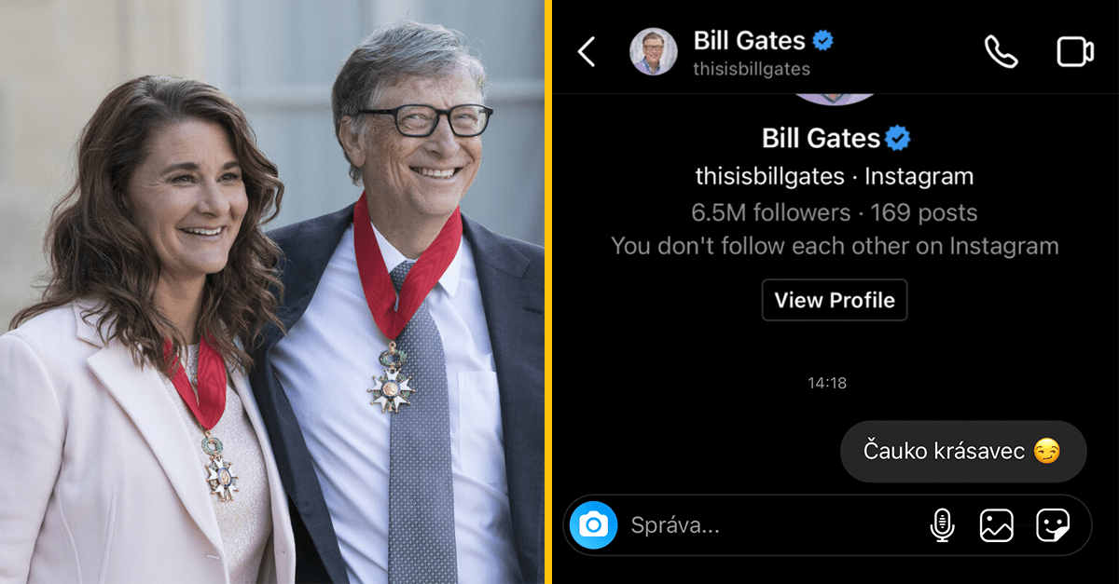Start a voice call with phone icon
The height and width of the screenshot is (584, 1119).
click(x=1001, y=52)
